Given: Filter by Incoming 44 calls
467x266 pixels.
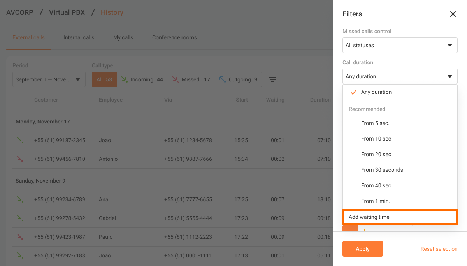Looking at the screenshot, I should click(x=142, y=79).
